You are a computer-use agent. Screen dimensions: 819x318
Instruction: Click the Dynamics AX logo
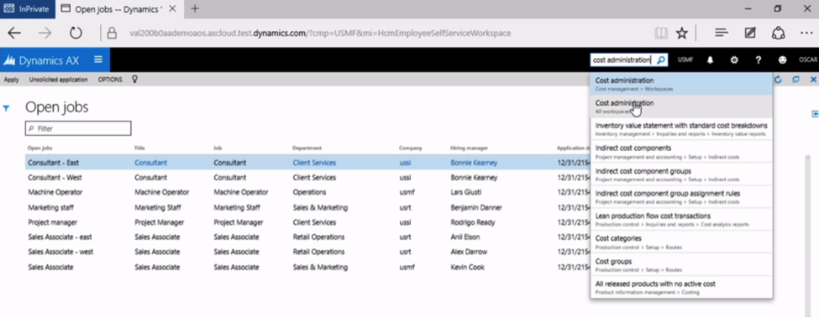click(41, 60)
